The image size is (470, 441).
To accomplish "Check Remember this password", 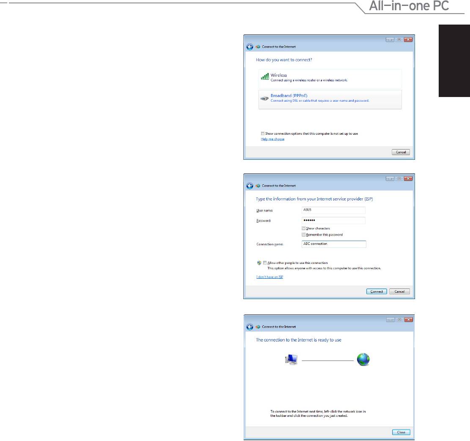I will [303, 235].
